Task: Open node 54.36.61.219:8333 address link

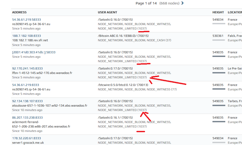Action: click(x=26, y=85)
